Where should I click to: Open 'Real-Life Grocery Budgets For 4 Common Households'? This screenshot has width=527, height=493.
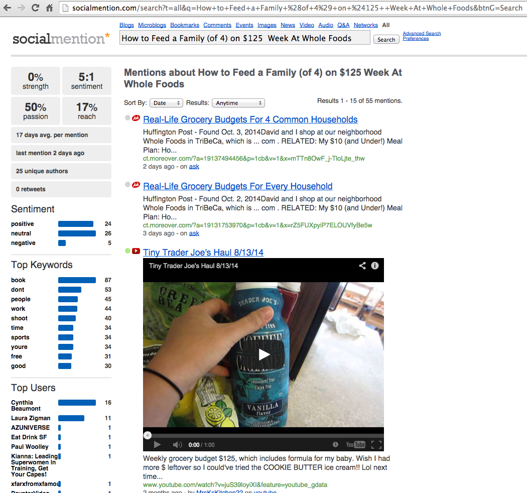pyautogui.click(x=250, y=119)
